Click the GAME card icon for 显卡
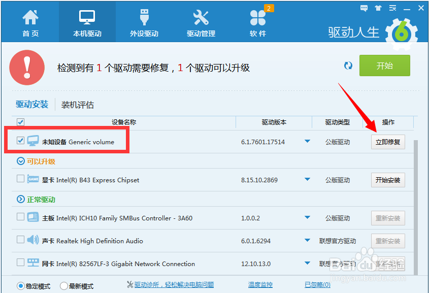Screen dimensions: 429x293 coord(33,179)
